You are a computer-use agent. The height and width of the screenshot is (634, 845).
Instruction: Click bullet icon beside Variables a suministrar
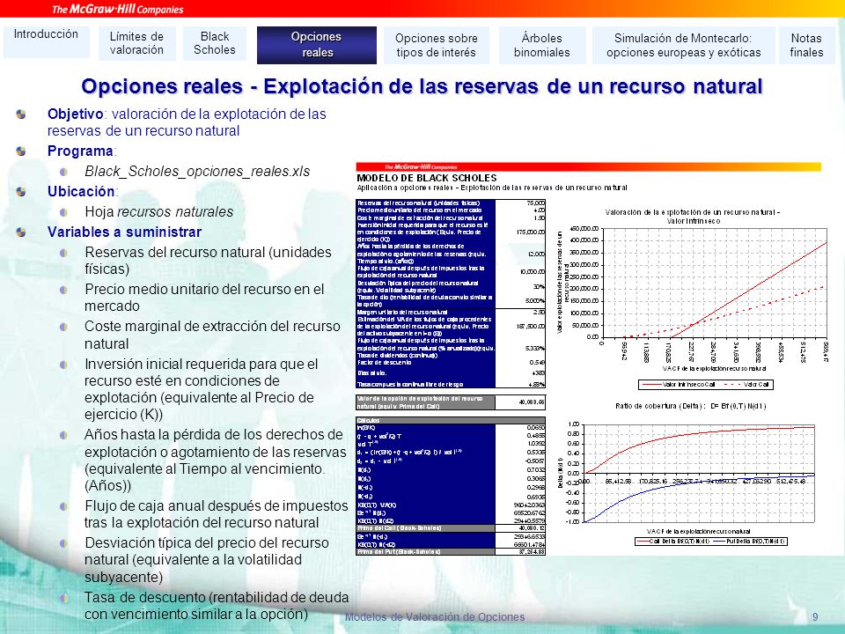21,232
